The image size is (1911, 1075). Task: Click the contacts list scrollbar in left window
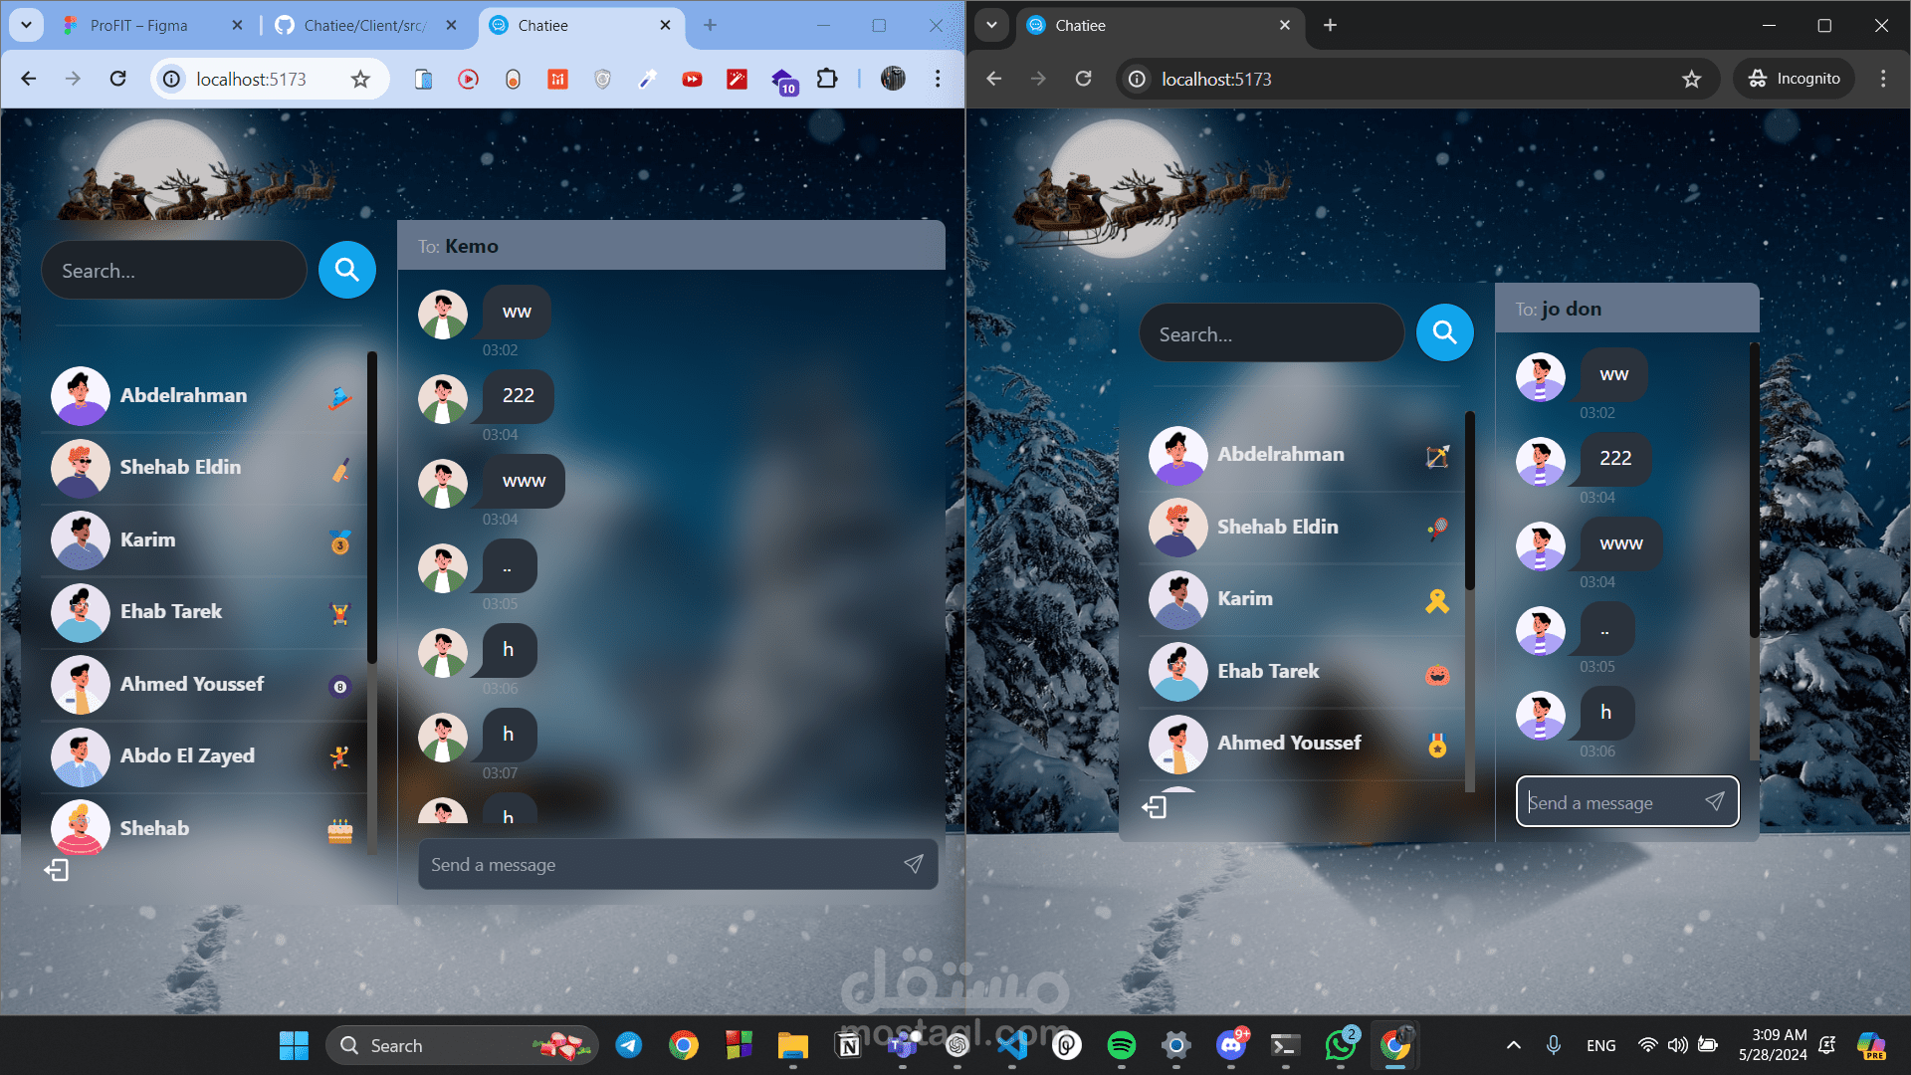372,508
